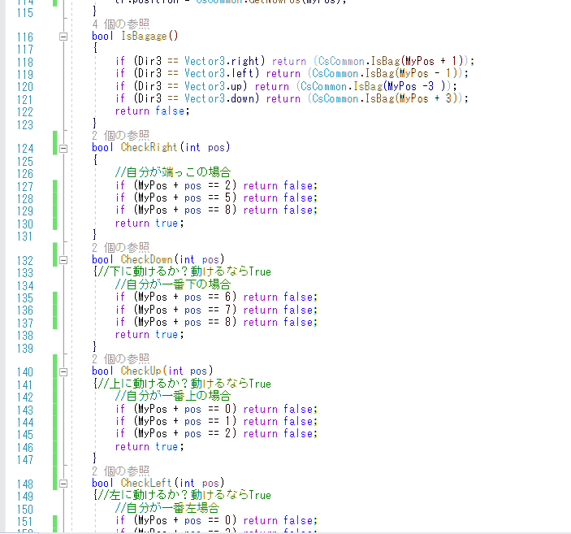This screenshot has height=534, width=571.
Task: Collapse the CheckUp method outline
Action: point(63,371)
